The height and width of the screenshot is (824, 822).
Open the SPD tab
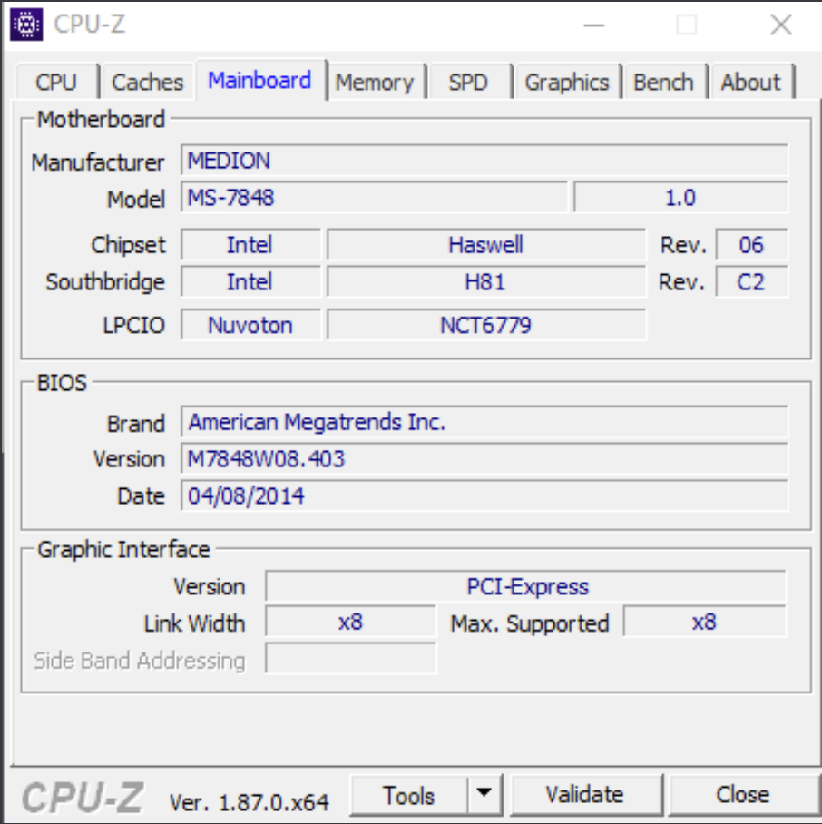pyautogui.click(x=468, y=82)
